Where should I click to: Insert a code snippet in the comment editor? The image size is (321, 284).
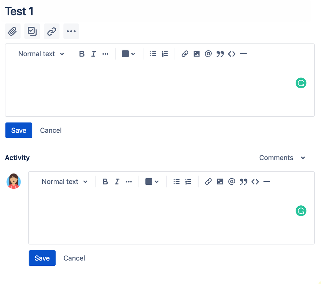point(255,182)
